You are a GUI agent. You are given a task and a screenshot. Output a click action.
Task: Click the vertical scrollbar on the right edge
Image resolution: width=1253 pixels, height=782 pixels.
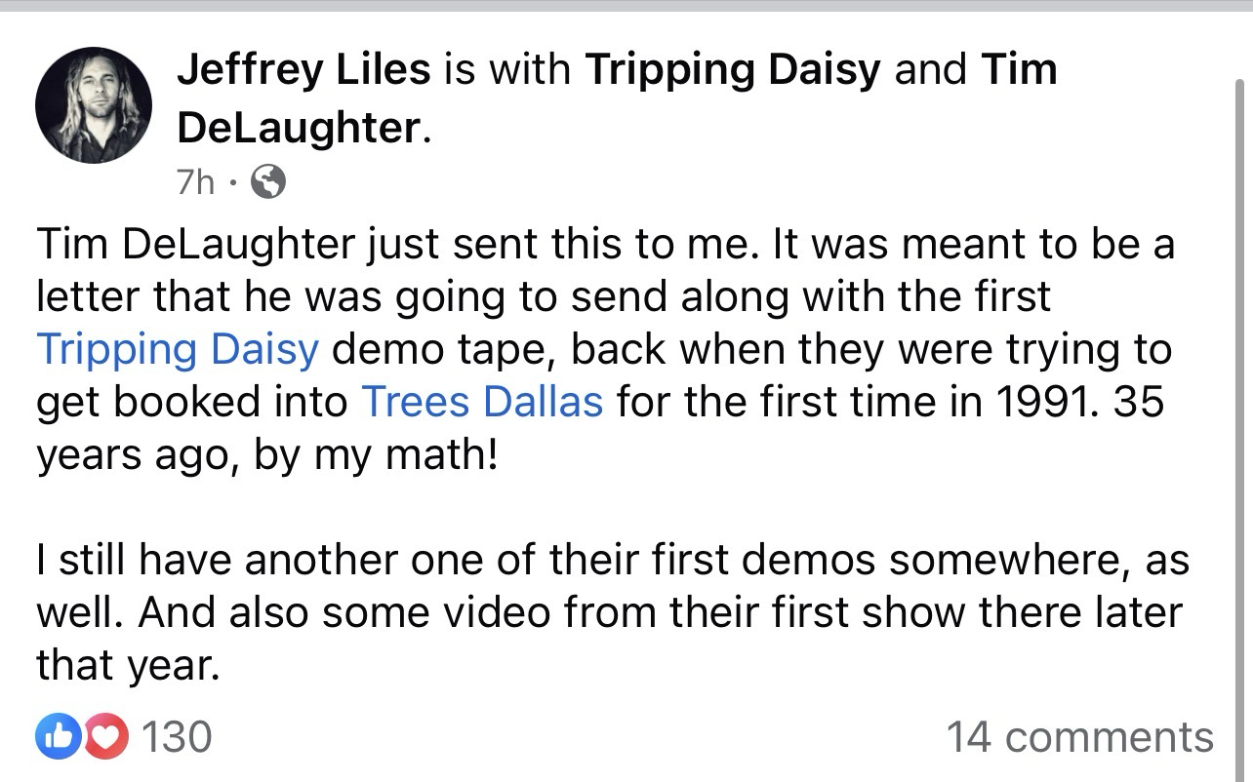click(1241, 293)
